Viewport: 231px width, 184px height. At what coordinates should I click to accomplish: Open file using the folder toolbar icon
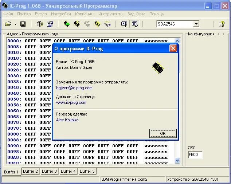[x=8, y=24]
